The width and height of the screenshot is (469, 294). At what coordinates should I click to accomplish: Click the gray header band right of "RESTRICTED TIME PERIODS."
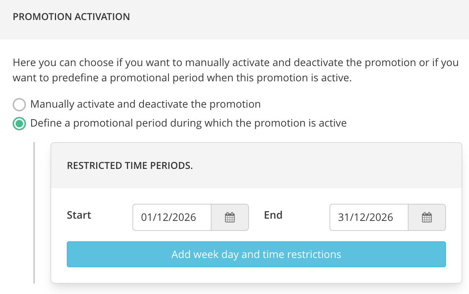(x=327, y=166)
